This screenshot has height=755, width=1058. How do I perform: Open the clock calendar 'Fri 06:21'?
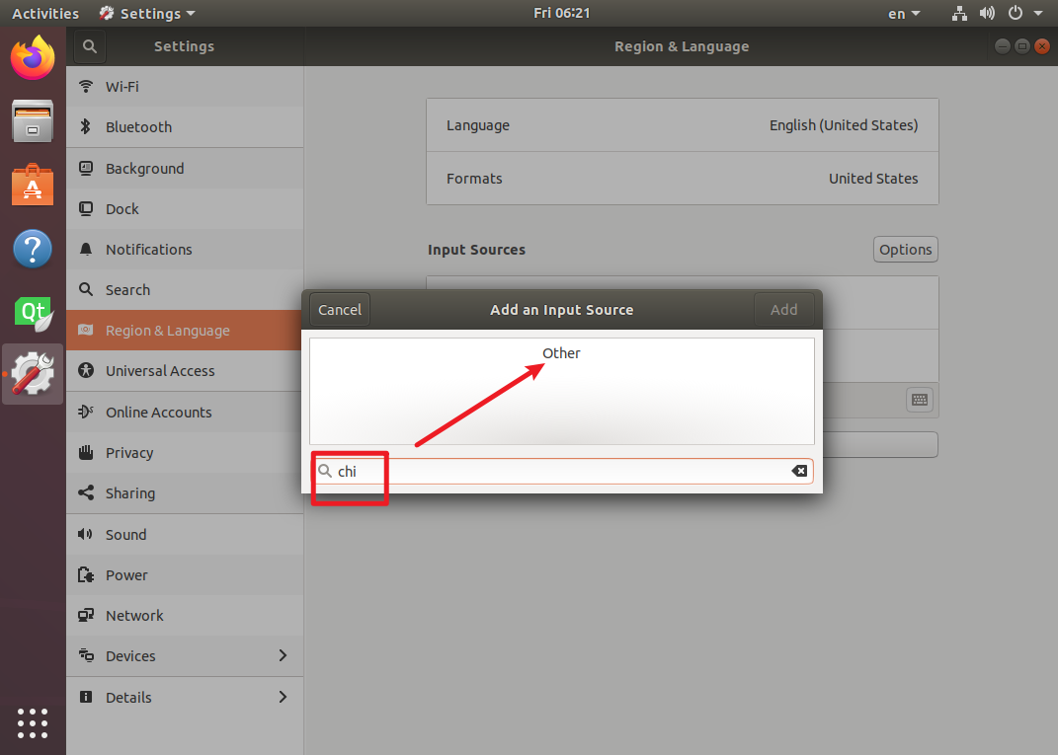pyautogui.click(x=561, y=14)
